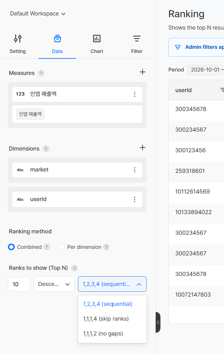Image resolution: width=224 pixels, height=354 pixels.
Task: Click the Top N number input field
Action: point(19,284)
